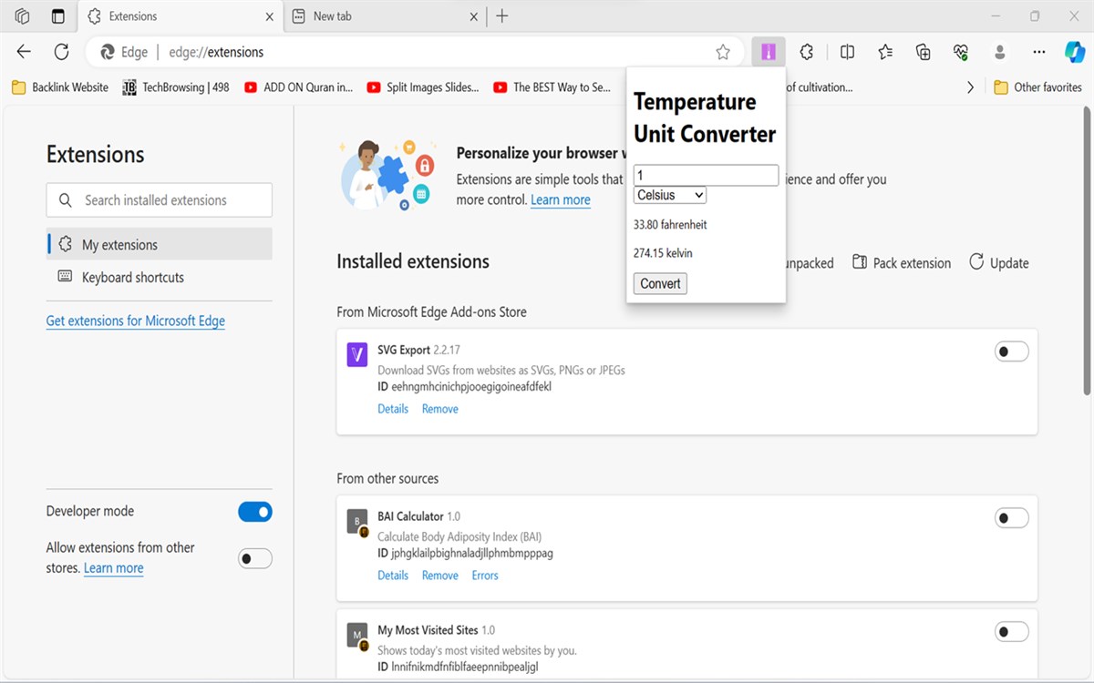This screenshot has height=683, width=1094.
Task: Enable the BAI Calculator extension toggle
Action: [1011, 518]
